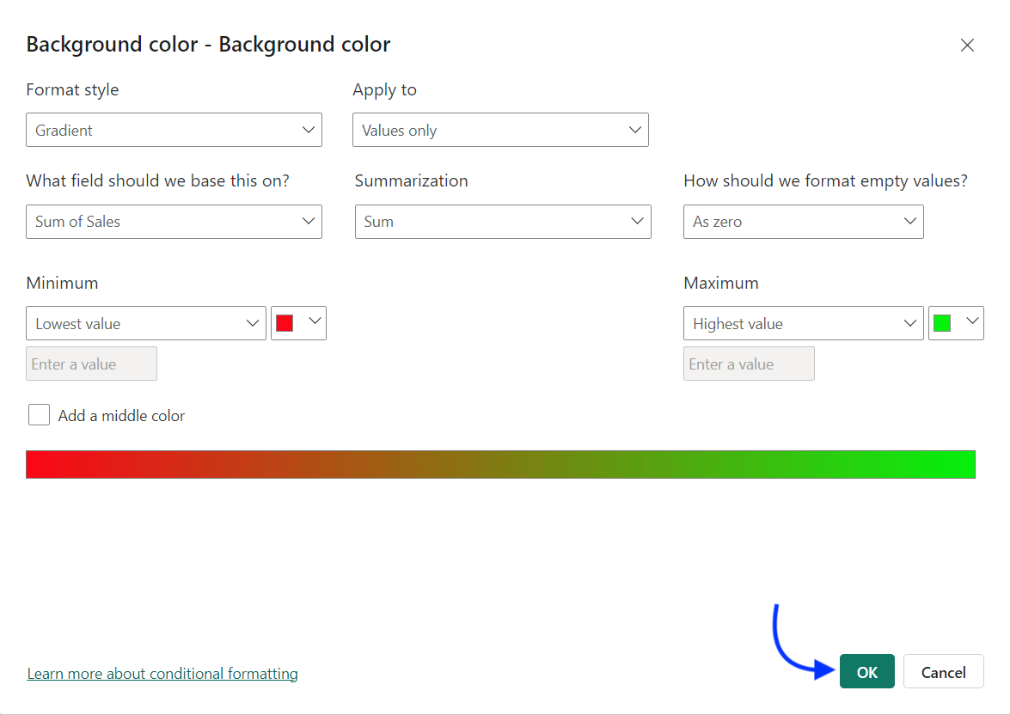This screenshot has height=715, width=1010.
Task: Open the Apply to dropdown
Action: 500,130
